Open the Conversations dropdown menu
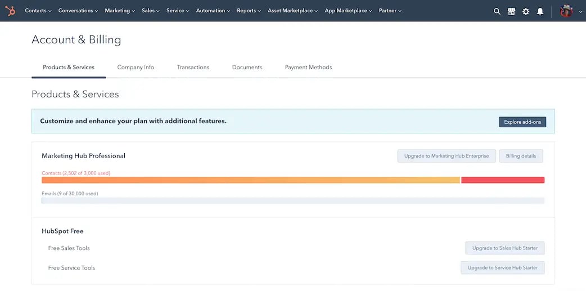The image size is (586, 291). pos(78,11)
